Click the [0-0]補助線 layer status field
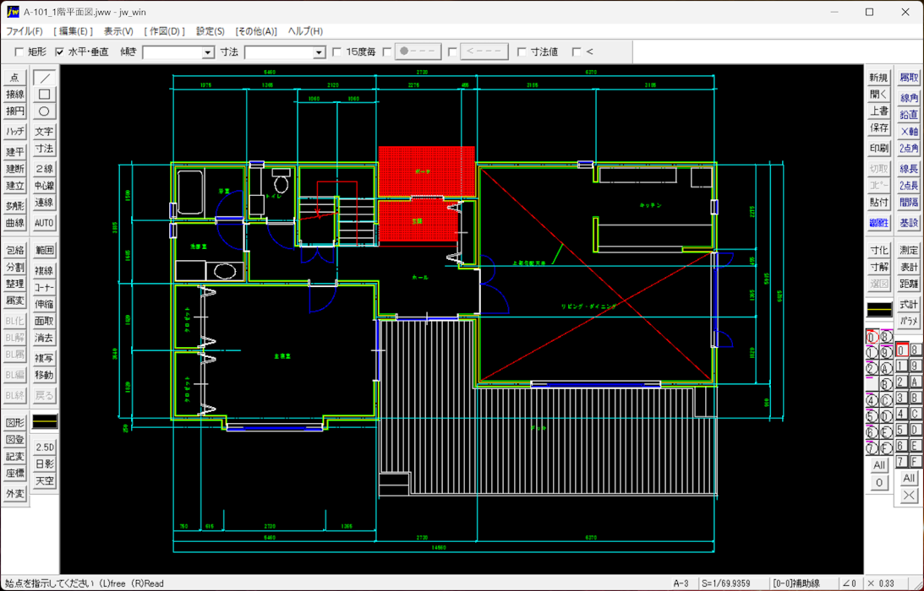 [804, 583]
